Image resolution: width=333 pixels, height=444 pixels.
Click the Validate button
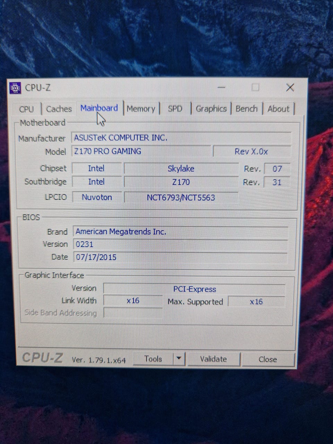click(x=213, y=359)
